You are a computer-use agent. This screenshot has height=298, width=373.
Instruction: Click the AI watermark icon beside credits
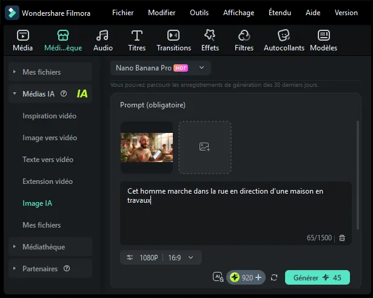(x=218, y=277)
